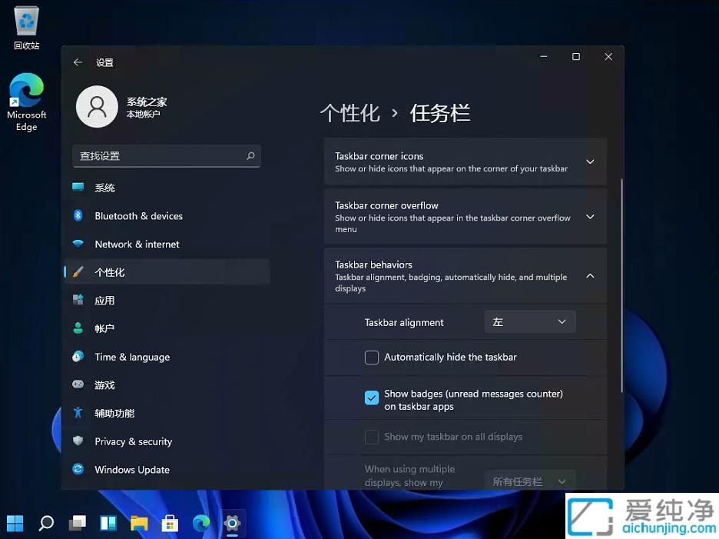This screenshot has width=719, height=539.
Task: Click the back arrow in Settings
Action: click(78, 62)
